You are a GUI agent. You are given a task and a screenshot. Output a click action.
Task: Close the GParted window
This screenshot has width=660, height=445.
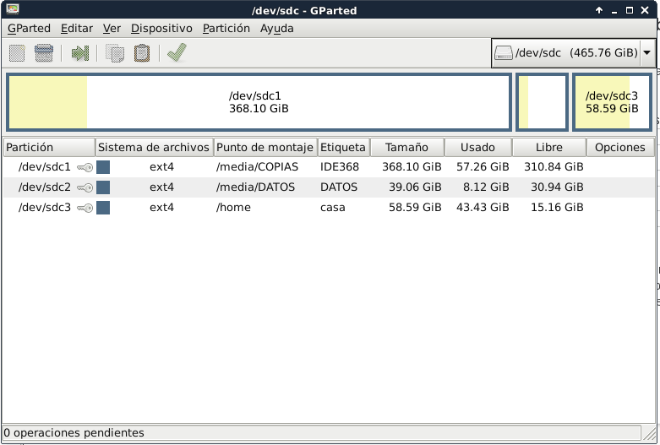(x=645, y=10)
